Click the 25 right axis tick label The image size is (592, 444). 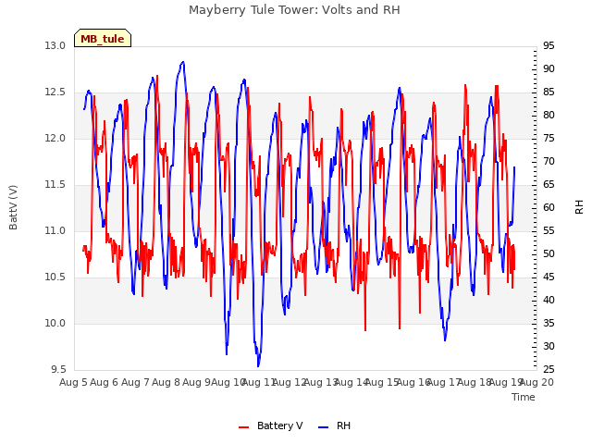pos(549,369)
